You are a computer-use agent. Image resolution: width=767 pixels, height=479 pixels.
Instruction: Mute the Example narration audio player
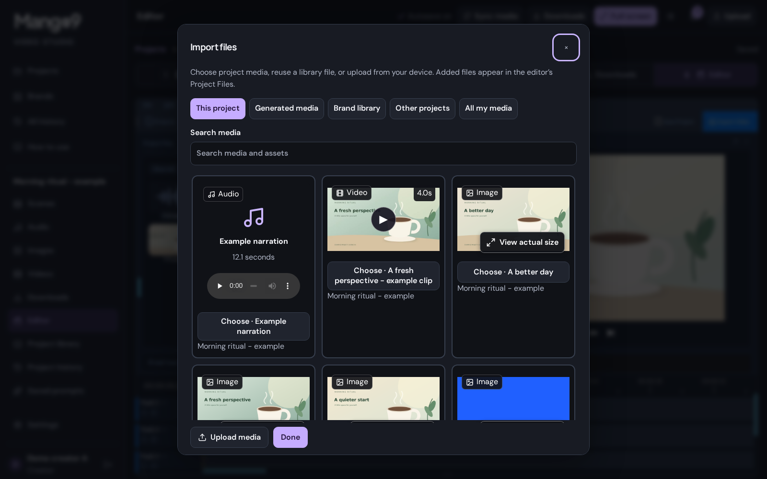click(x=272, y=286)
